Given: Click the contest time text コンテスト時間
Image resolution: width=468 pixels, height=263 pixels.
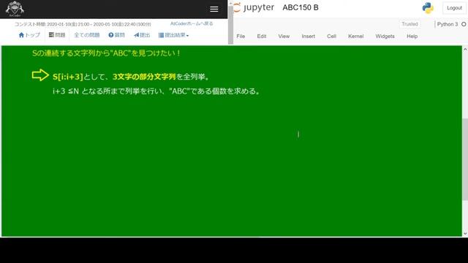Looking at the screenshot, I should tap(83, 24).
